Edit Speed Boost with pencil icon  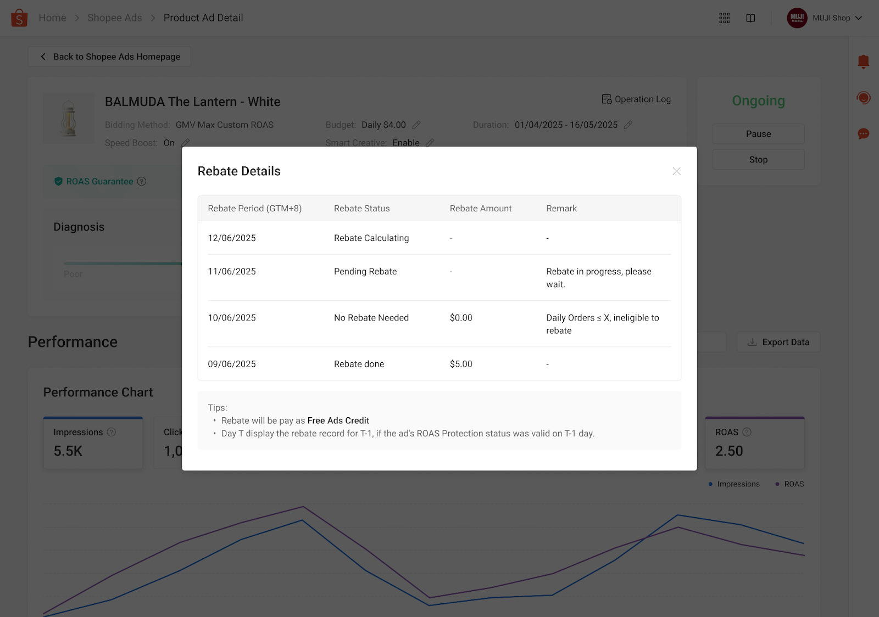point(186,143)
